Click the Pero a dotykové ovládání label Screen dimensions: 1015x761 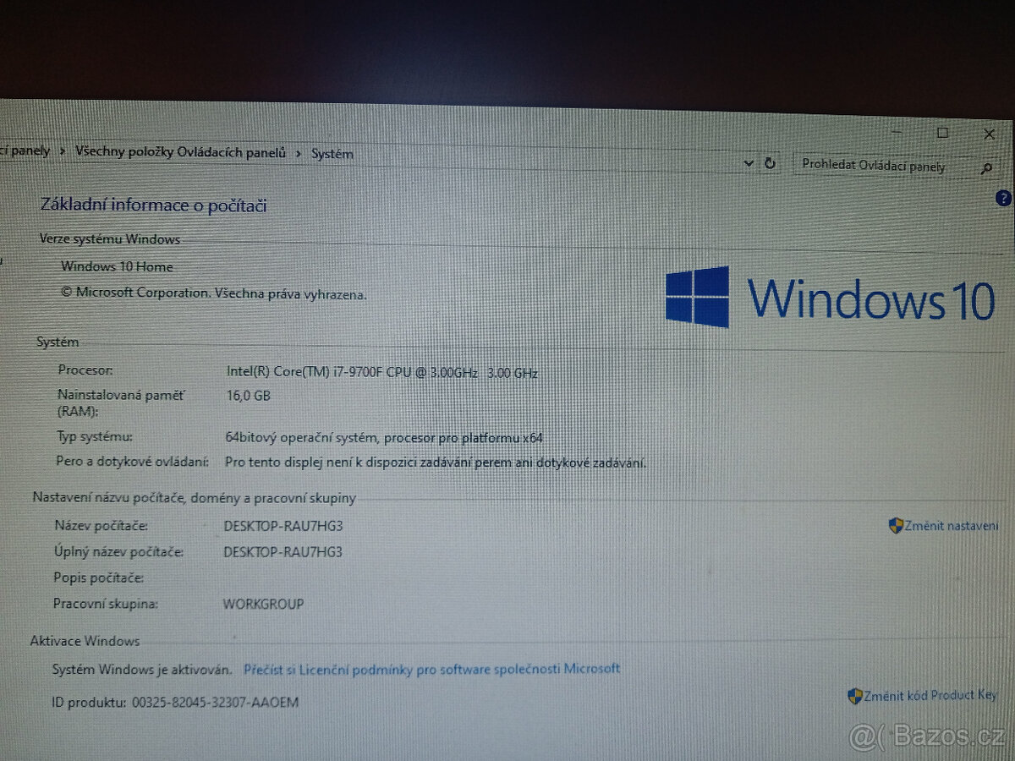133,461
